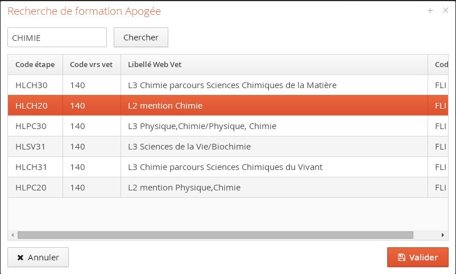Image resolution: width=456 pixels, height=274 pixels.
Task: Click the Valider button
Action: click(417, 258)
